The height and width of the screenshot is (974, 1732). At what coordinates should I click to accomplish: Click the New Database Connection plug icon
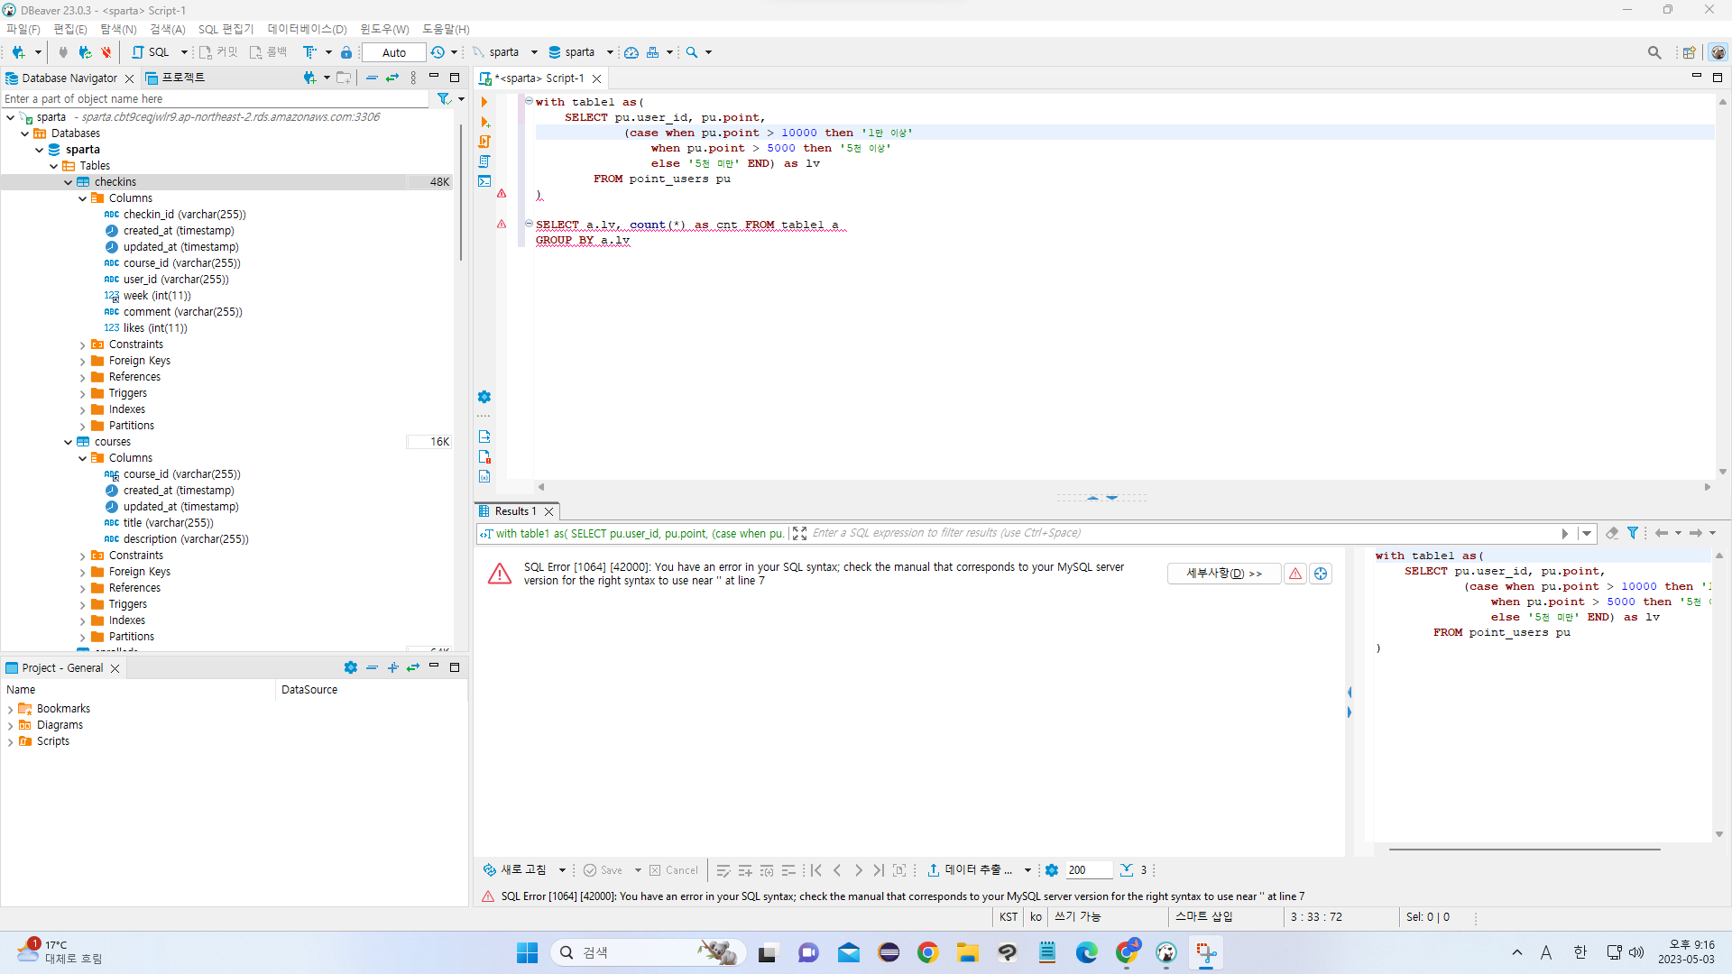(x=18, y=52)
